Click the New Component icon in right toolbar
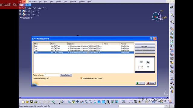Image resolution: width=193 pixels, height=108 pixels. click(x=172, y=29)
